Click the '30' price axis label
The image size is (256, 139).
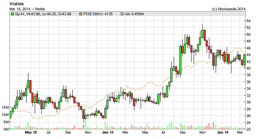(x=248, y=102)
